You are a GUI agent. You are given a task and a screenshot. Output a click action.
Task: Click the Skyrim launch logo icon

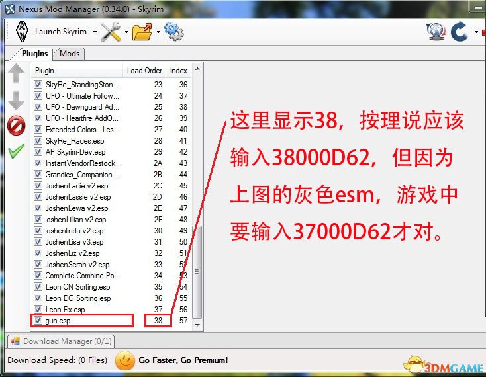[22, 32]
